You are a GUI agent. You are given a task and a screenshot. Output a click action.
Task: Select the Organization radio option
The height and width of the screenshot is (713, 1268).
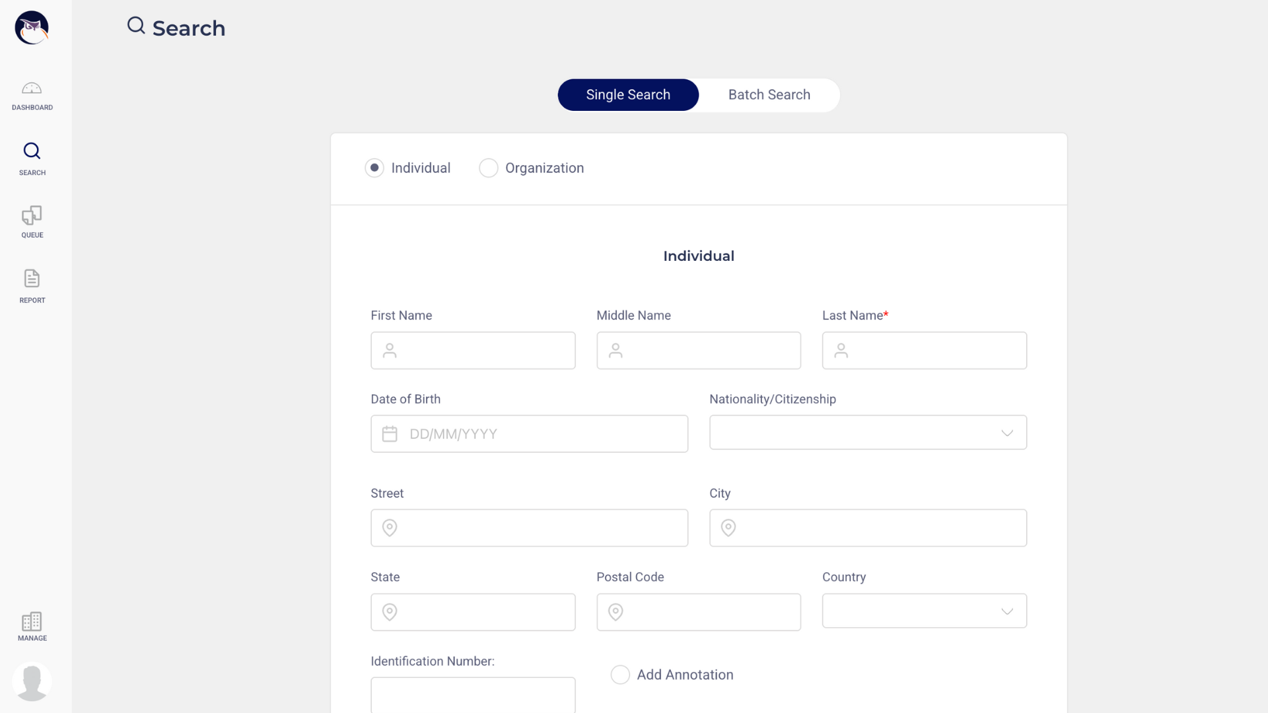489,168
